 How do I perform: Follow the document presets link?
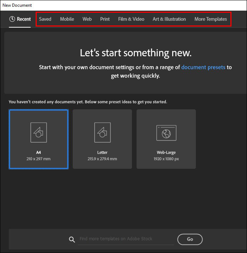pyautogui.click(x=203, y=67)
